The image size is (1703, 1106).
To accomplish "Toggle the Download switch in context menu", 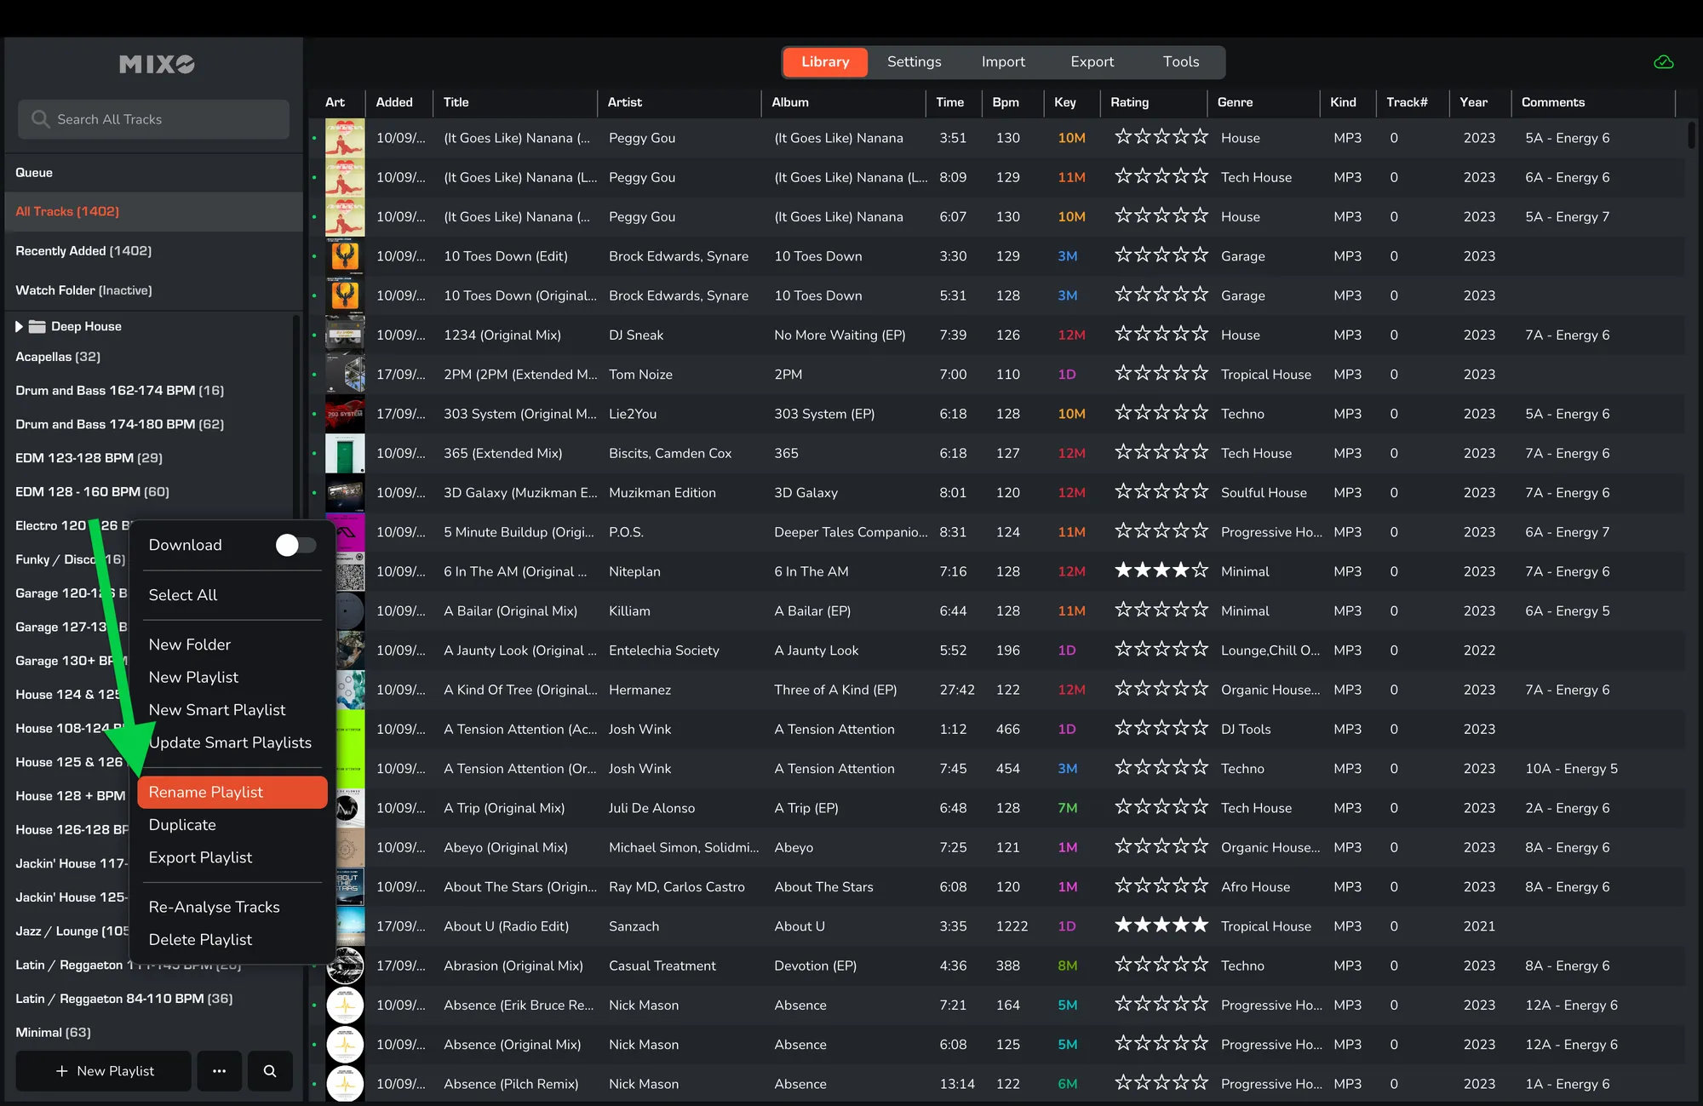I will point(295,545).
